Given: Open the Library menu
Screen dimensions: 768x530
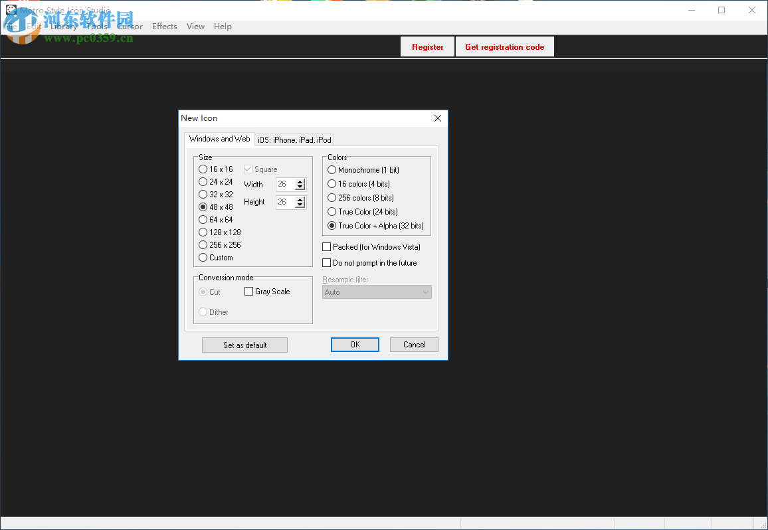Looking at the screenshot, I should tap(64, 27).
